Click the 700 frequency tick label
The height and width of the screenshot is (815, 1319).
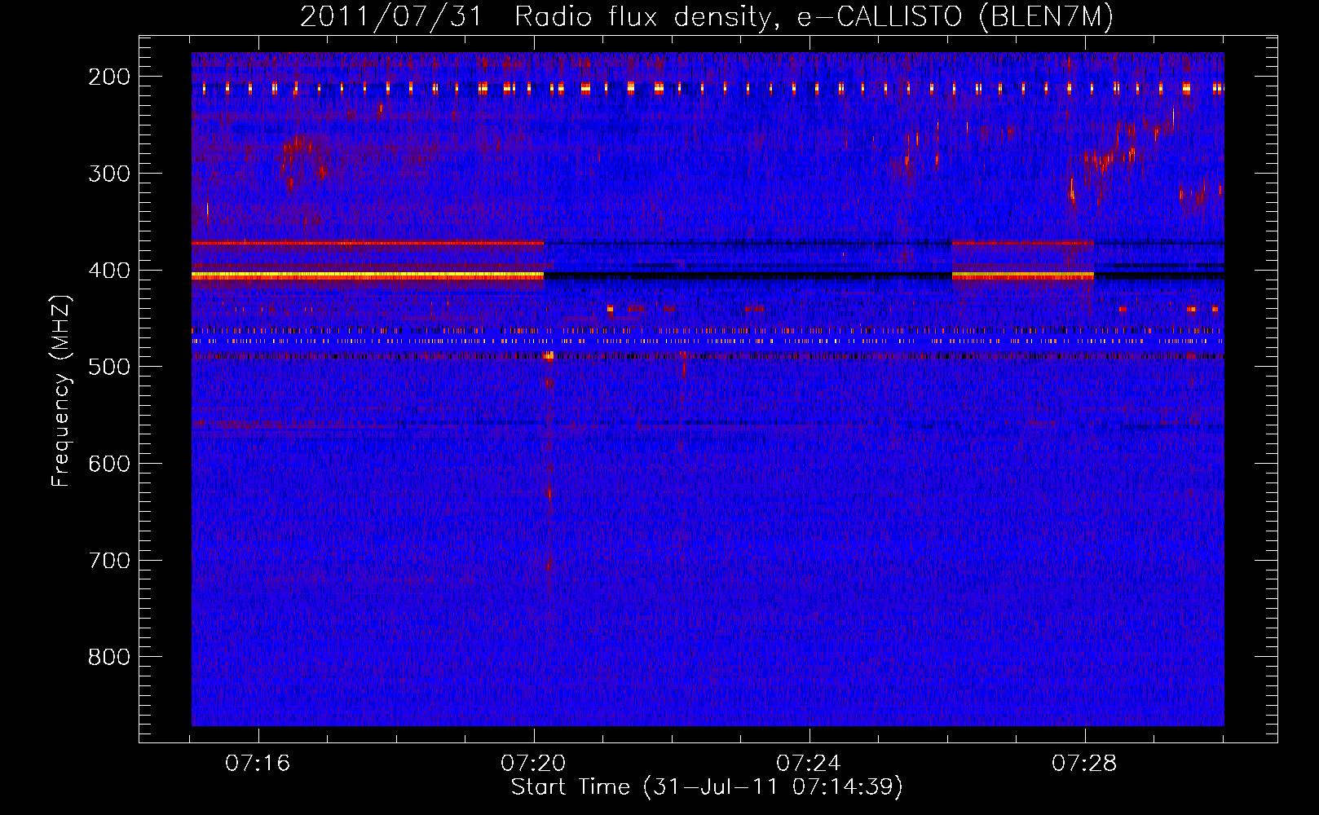pyautogui.click(x=109, y=561)
